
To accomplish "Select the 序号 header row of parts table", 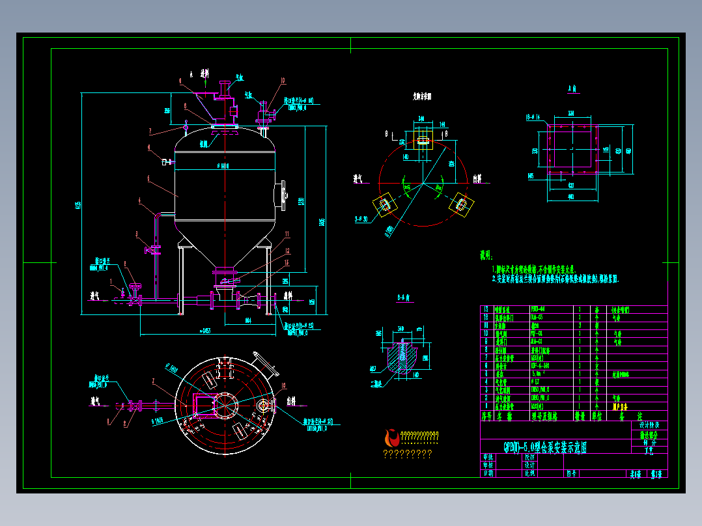I will click(484, 417).
